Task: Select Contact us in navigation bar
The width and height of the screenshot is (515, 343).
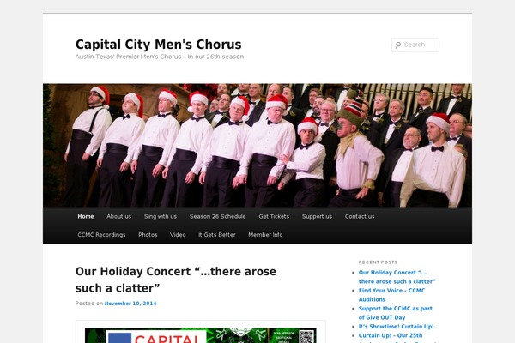Action: point(360,216)
